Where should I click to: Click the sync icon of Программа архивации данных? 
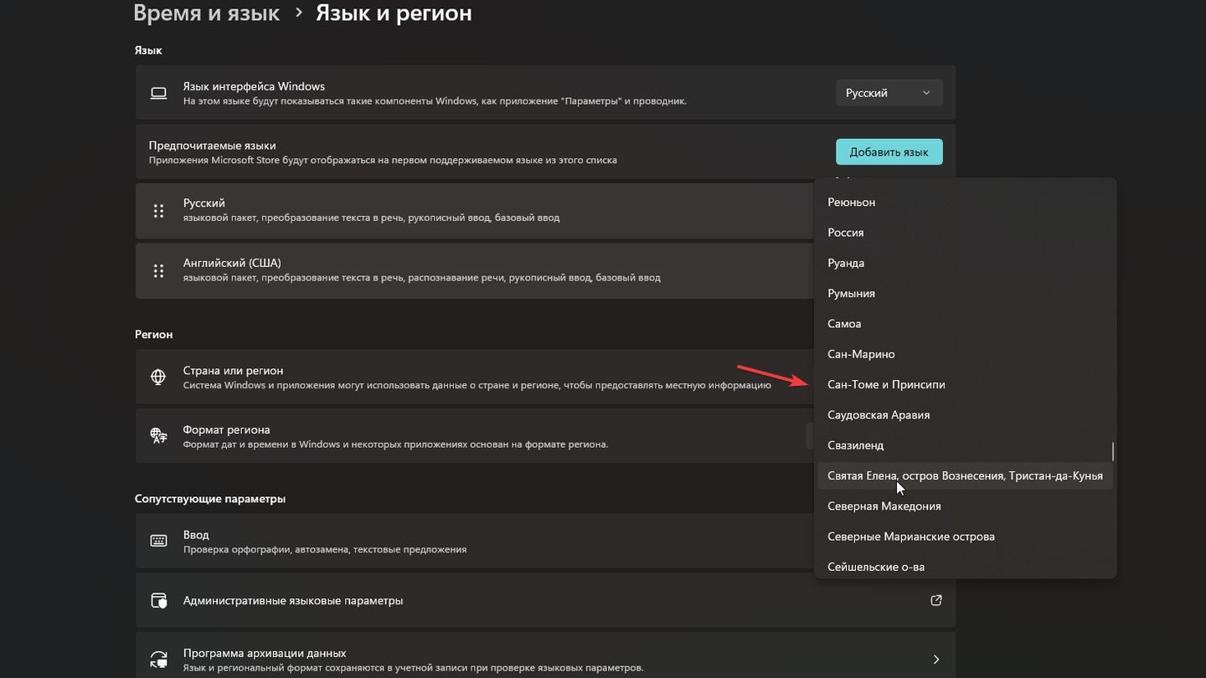[x=158, y=660]
